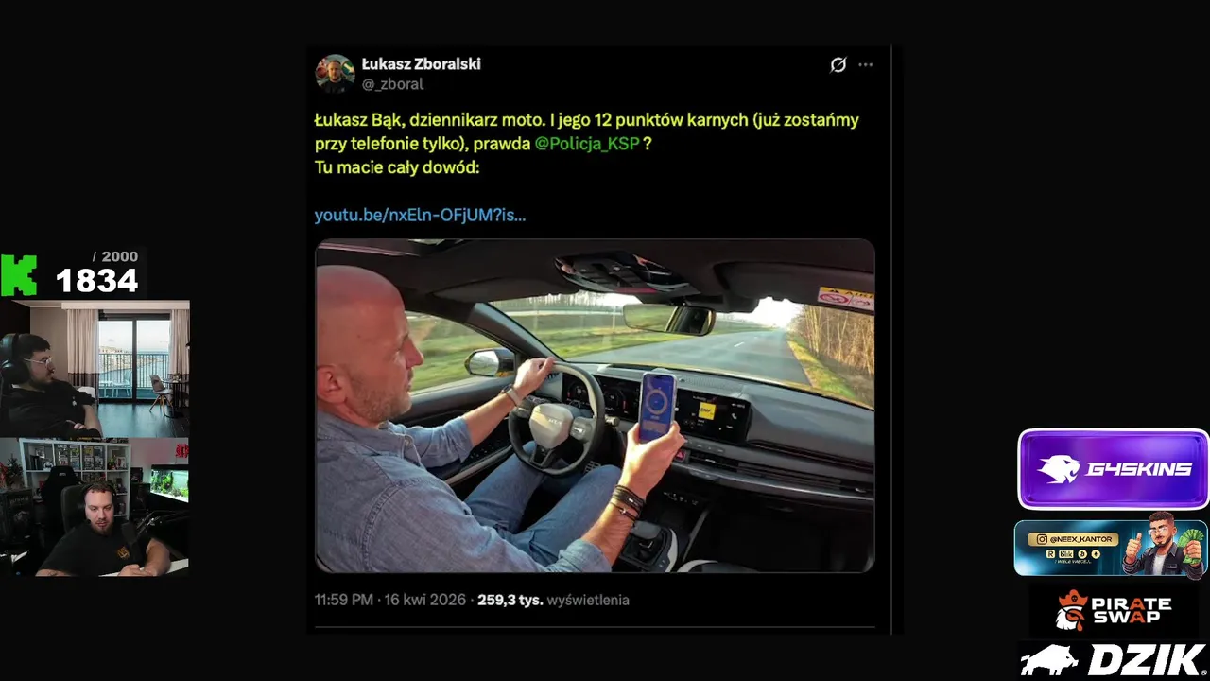Open the @_zboral handle

point(392,84)
